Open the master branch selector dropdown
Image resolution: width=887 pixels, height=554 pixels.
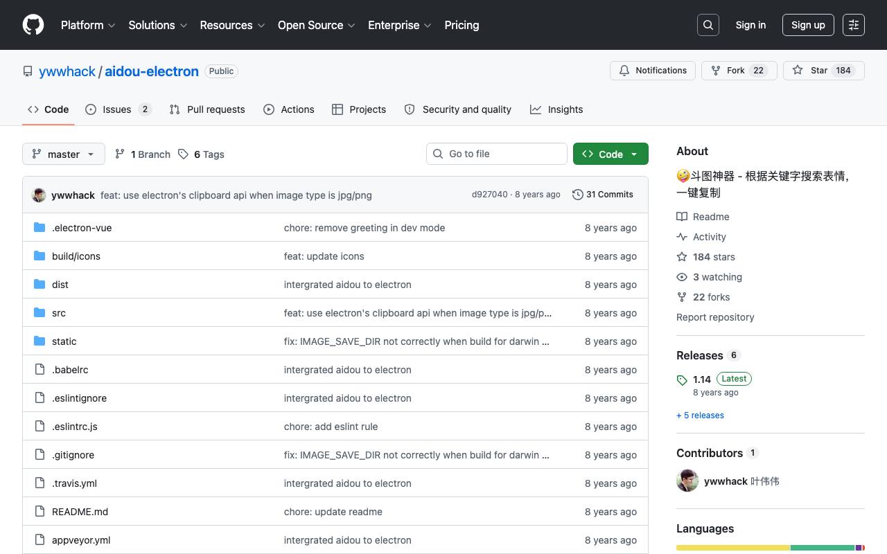coord(64,154)
